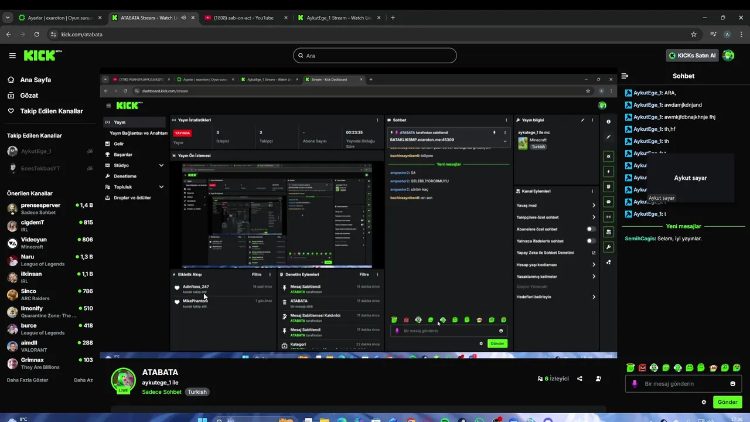The image size is (750, 422).
Task: Click the green Gönder button
Action: pyautogui.click(x=727, y=402)
